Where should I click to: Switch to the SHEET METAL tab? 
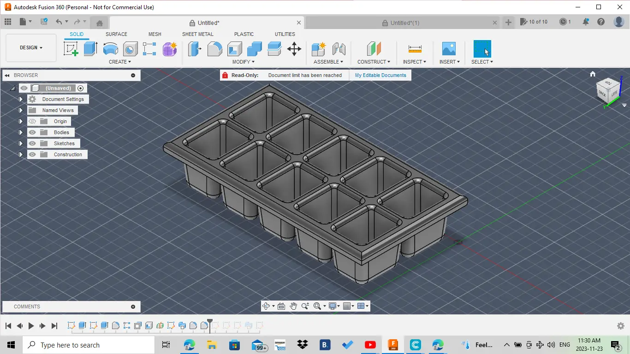tap(198, 34)
